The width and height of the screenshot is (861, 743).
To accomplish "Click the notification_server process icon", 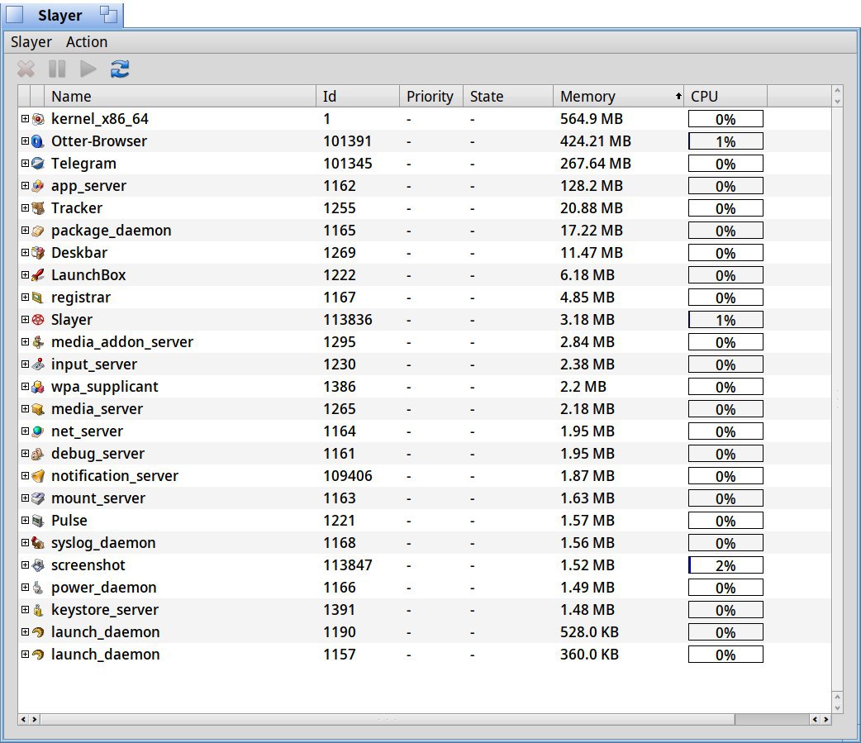I will 38,476.
